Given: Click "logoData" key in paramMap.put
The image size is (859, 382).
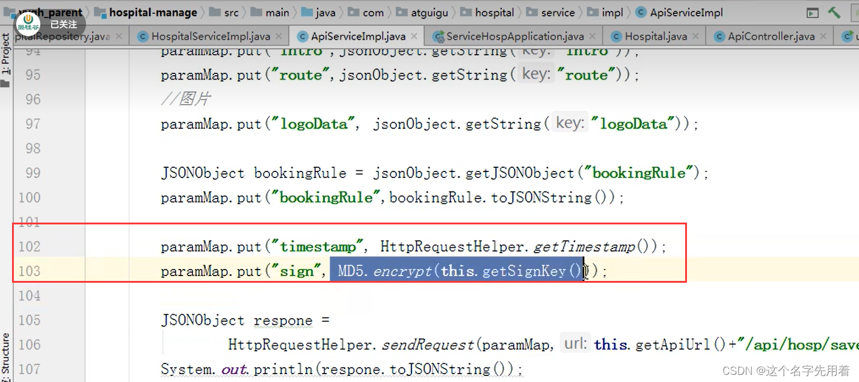Looking at the screenshot, I should pos(313,124).
